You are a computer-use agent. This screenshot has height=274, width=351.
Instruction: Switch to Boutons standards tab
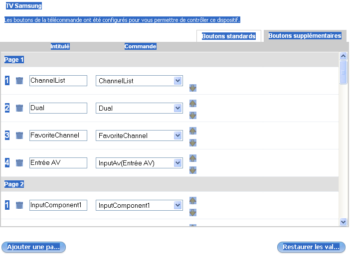point(228,36)
